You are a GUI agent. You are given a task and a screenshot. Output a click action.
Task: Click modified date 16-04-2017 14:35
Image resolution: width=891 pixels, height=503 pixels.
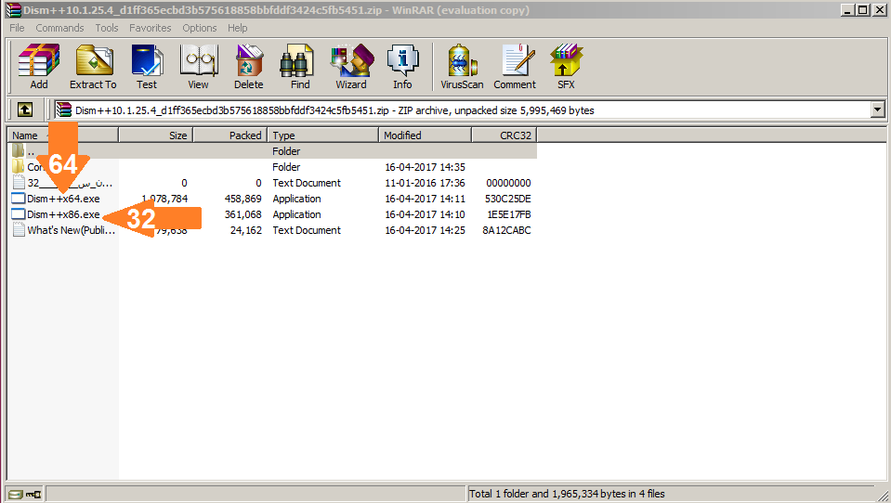[425, 167]
